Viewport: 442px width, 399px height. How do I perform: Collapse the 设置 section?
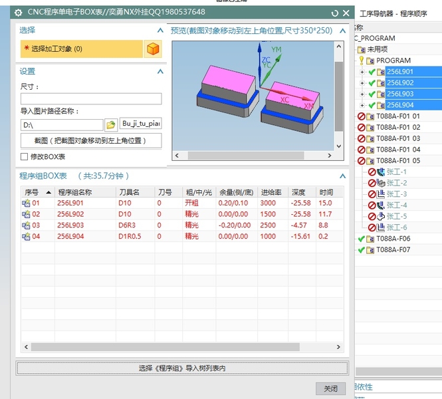[x=160, y=71]
